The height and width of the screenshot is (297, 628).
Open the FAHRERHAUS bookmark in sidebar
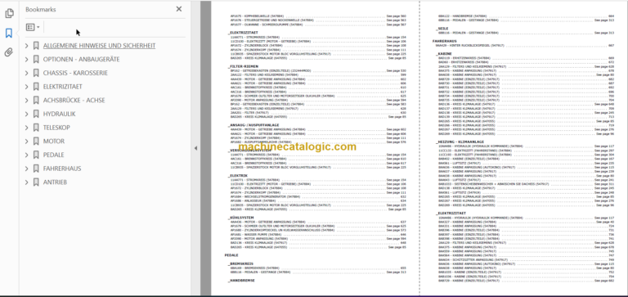pos(62,169)
